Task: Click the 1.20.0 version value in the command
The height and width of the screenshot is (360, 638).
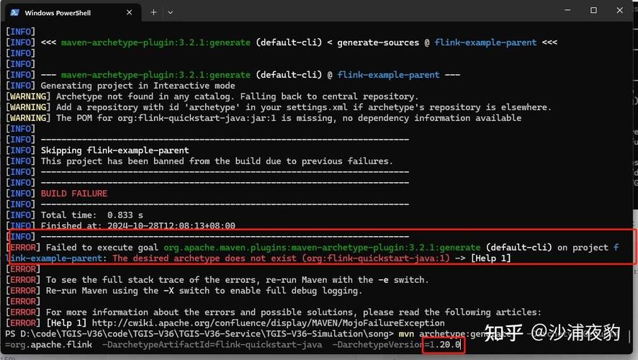Action: [445, 345]
